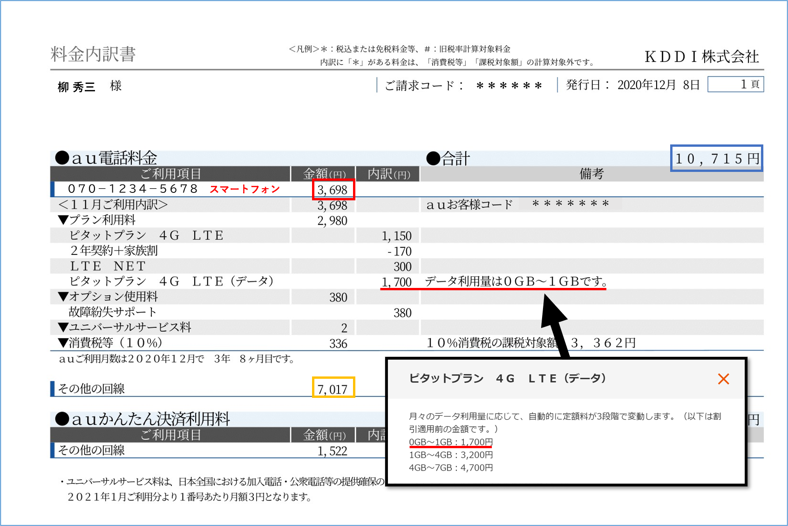Viewport: 788px width, 526px height.
Task: Click the 備考 column header
Action: pyautogui.click(x=591, y=174)
